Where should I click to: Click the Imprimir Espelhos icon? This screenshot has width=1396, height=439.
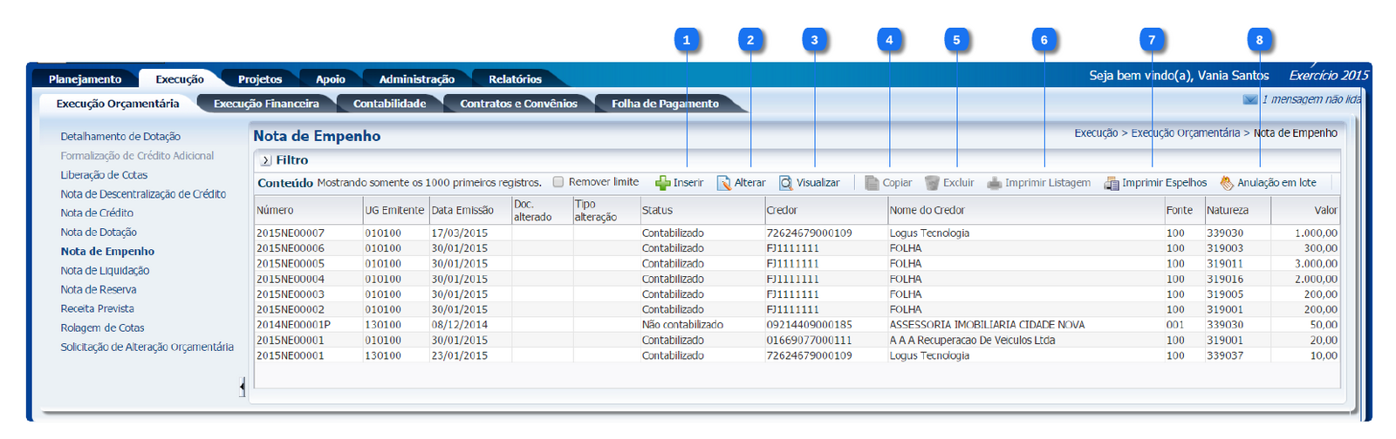click(x=1112, y=183)
